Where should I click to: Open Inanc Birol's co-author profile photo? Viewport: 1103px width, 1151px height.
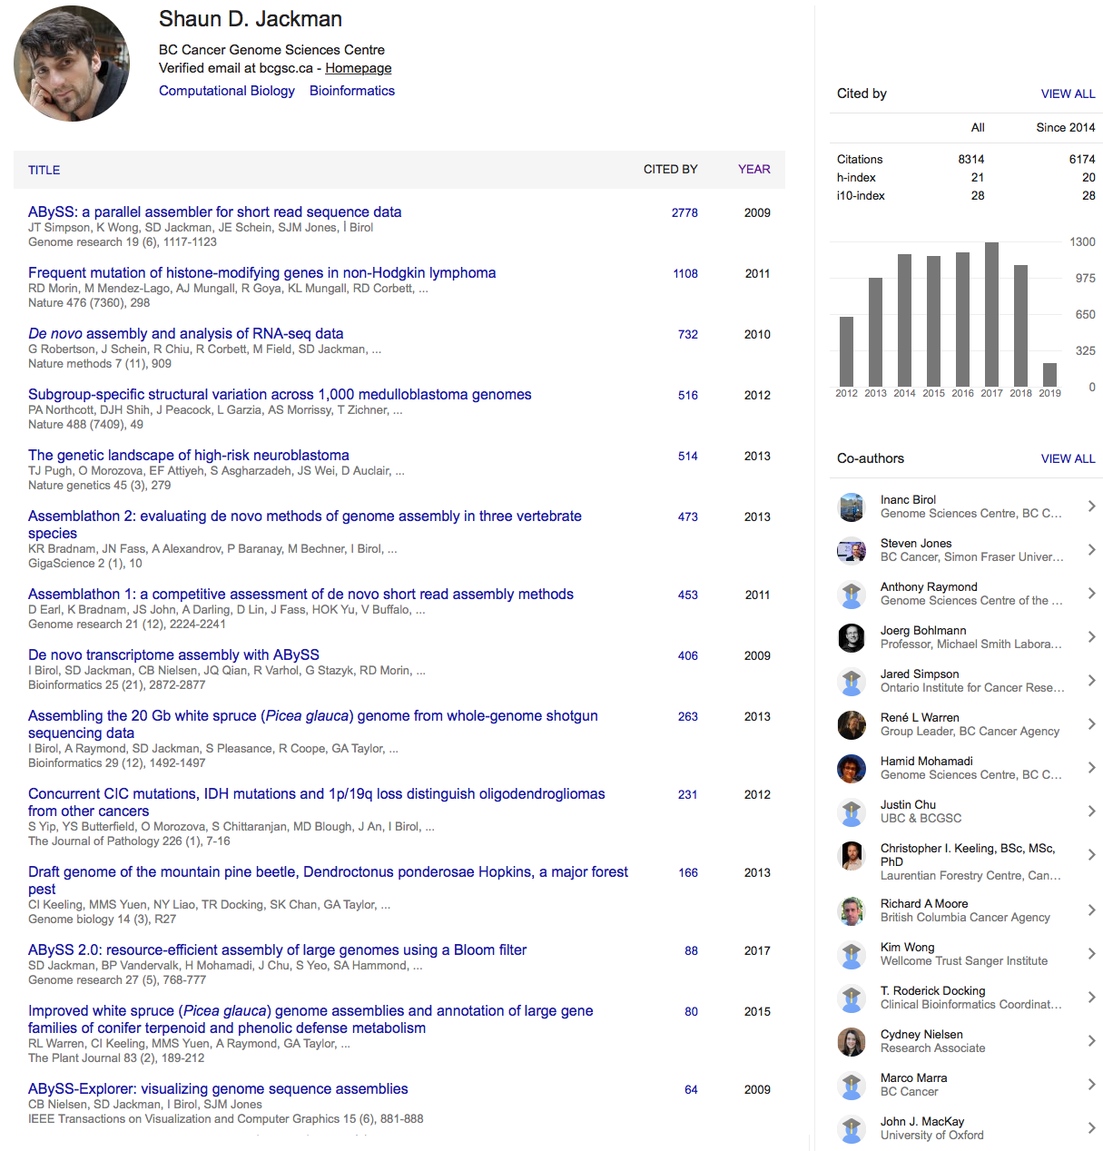852,507
